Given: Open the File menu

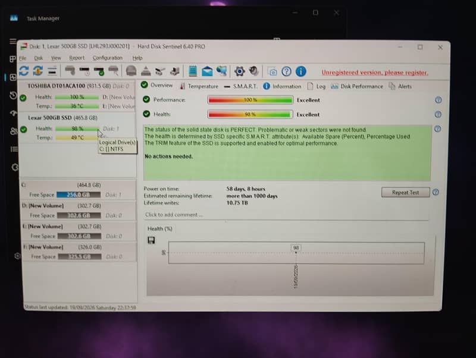Looking at the screenshot, I should pos(23,58).
